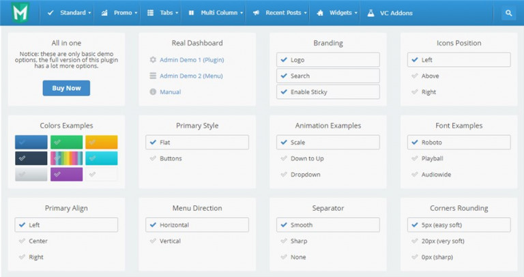
Task: Click the list icon beside Tabs
Action: pyautogui.click(x=150, y=13)
